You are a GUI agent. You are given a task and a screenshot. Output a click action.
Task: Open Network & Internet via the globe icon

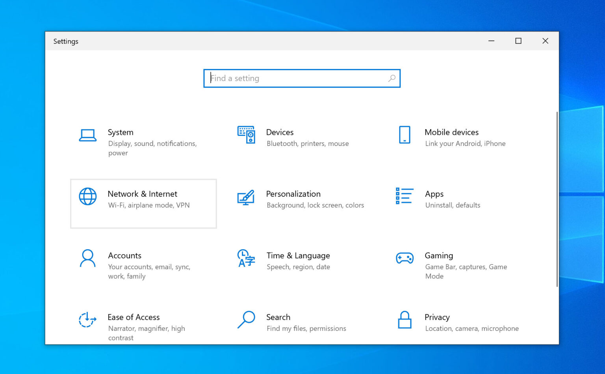point(87,197)
